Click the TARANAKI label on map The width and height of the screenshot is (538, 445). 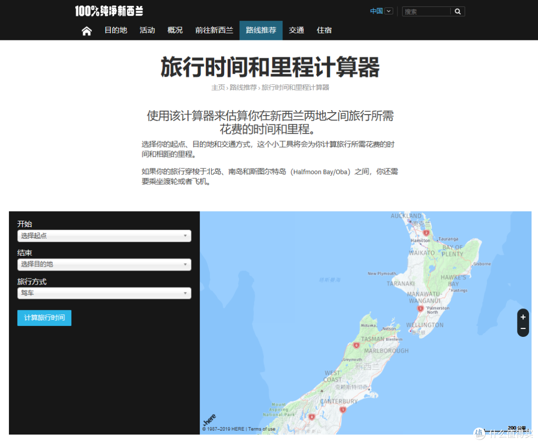coord(401,284)
